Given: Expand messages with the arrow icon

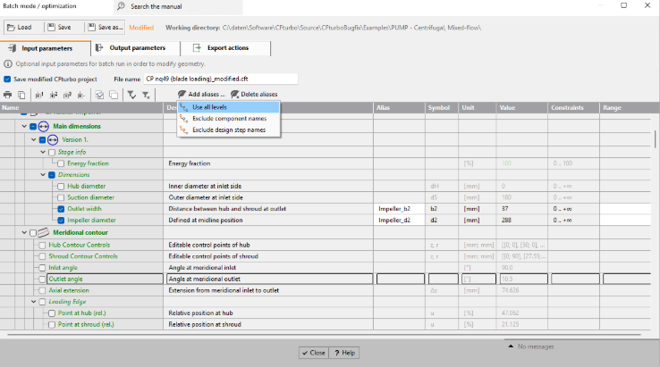Looking at the screenshot, I should pos(511,346).
